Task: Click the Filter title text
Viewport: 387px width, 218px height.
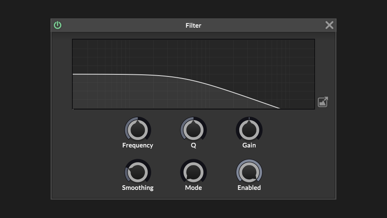Action: (x=193, y=25)
